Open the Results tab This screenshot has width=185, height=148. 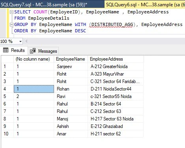pyautogui.click(x=14, y=50)
